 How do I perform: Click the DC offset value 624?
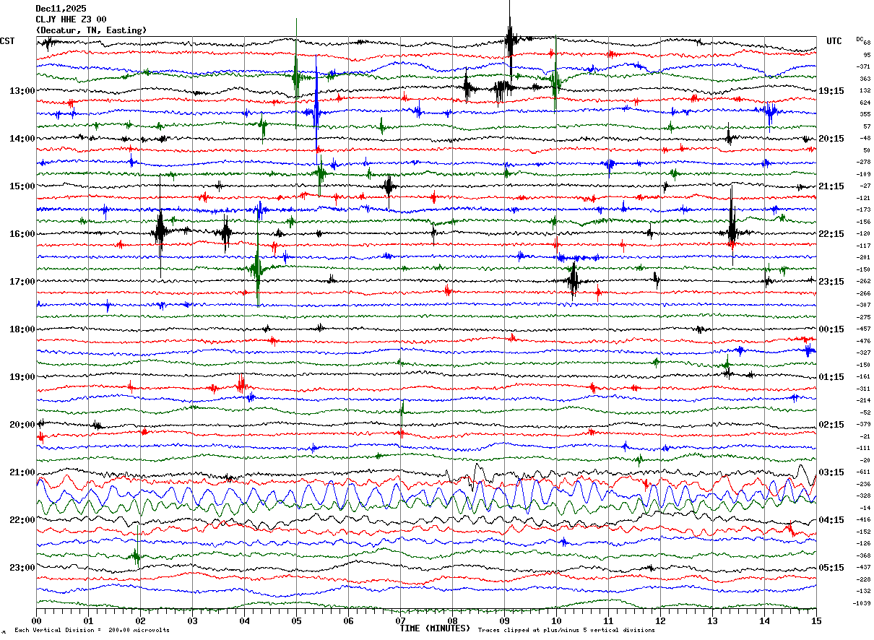coord(865,103)
